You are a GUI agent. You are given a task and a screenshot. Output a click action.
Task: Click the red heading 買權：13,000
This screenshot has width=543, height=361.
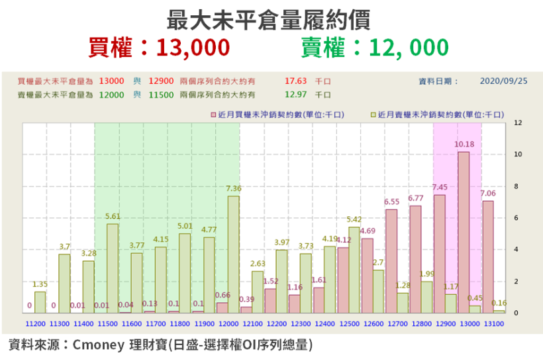click(159, 48)
